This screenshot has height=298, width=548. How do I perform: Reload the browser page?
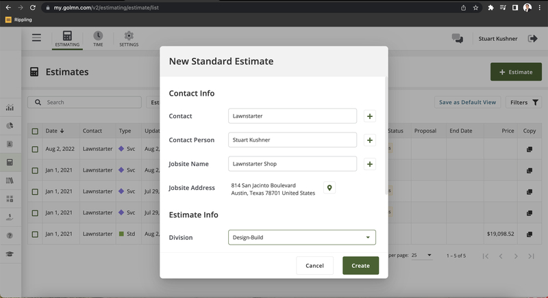pos(32,8)
